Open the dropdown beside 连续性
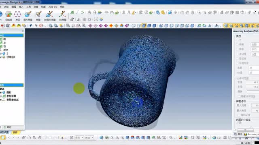The image size is (259, 145). (255, 54)
